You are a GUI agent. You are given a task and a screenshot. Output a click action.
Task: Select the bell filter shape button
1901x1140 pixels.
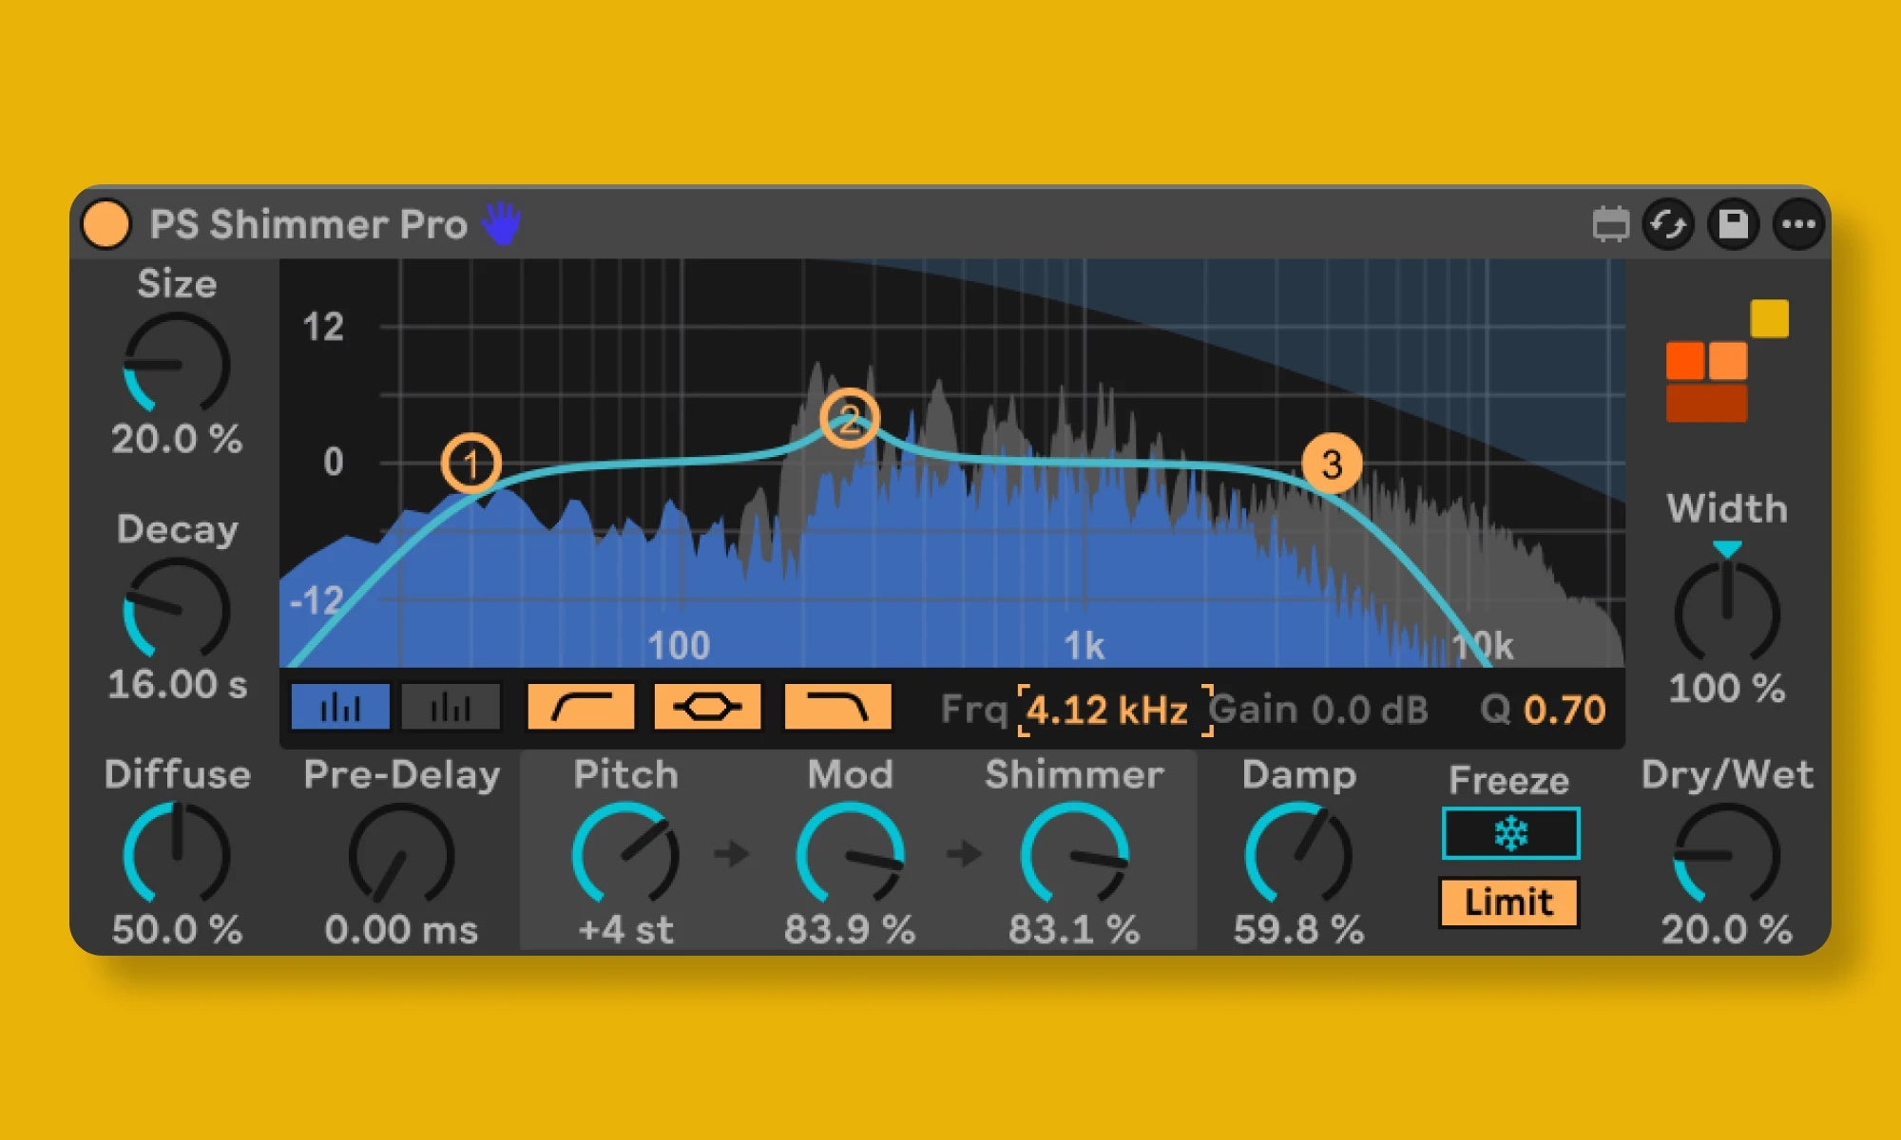point(707,708)
